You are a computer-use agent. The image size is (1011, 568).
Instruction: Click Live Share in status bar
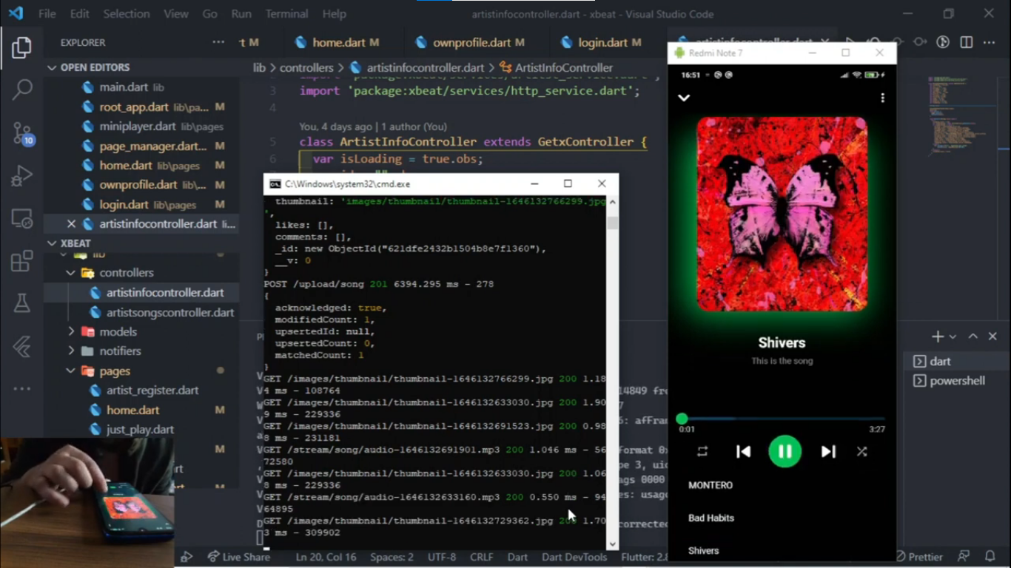tap(238, 557)
